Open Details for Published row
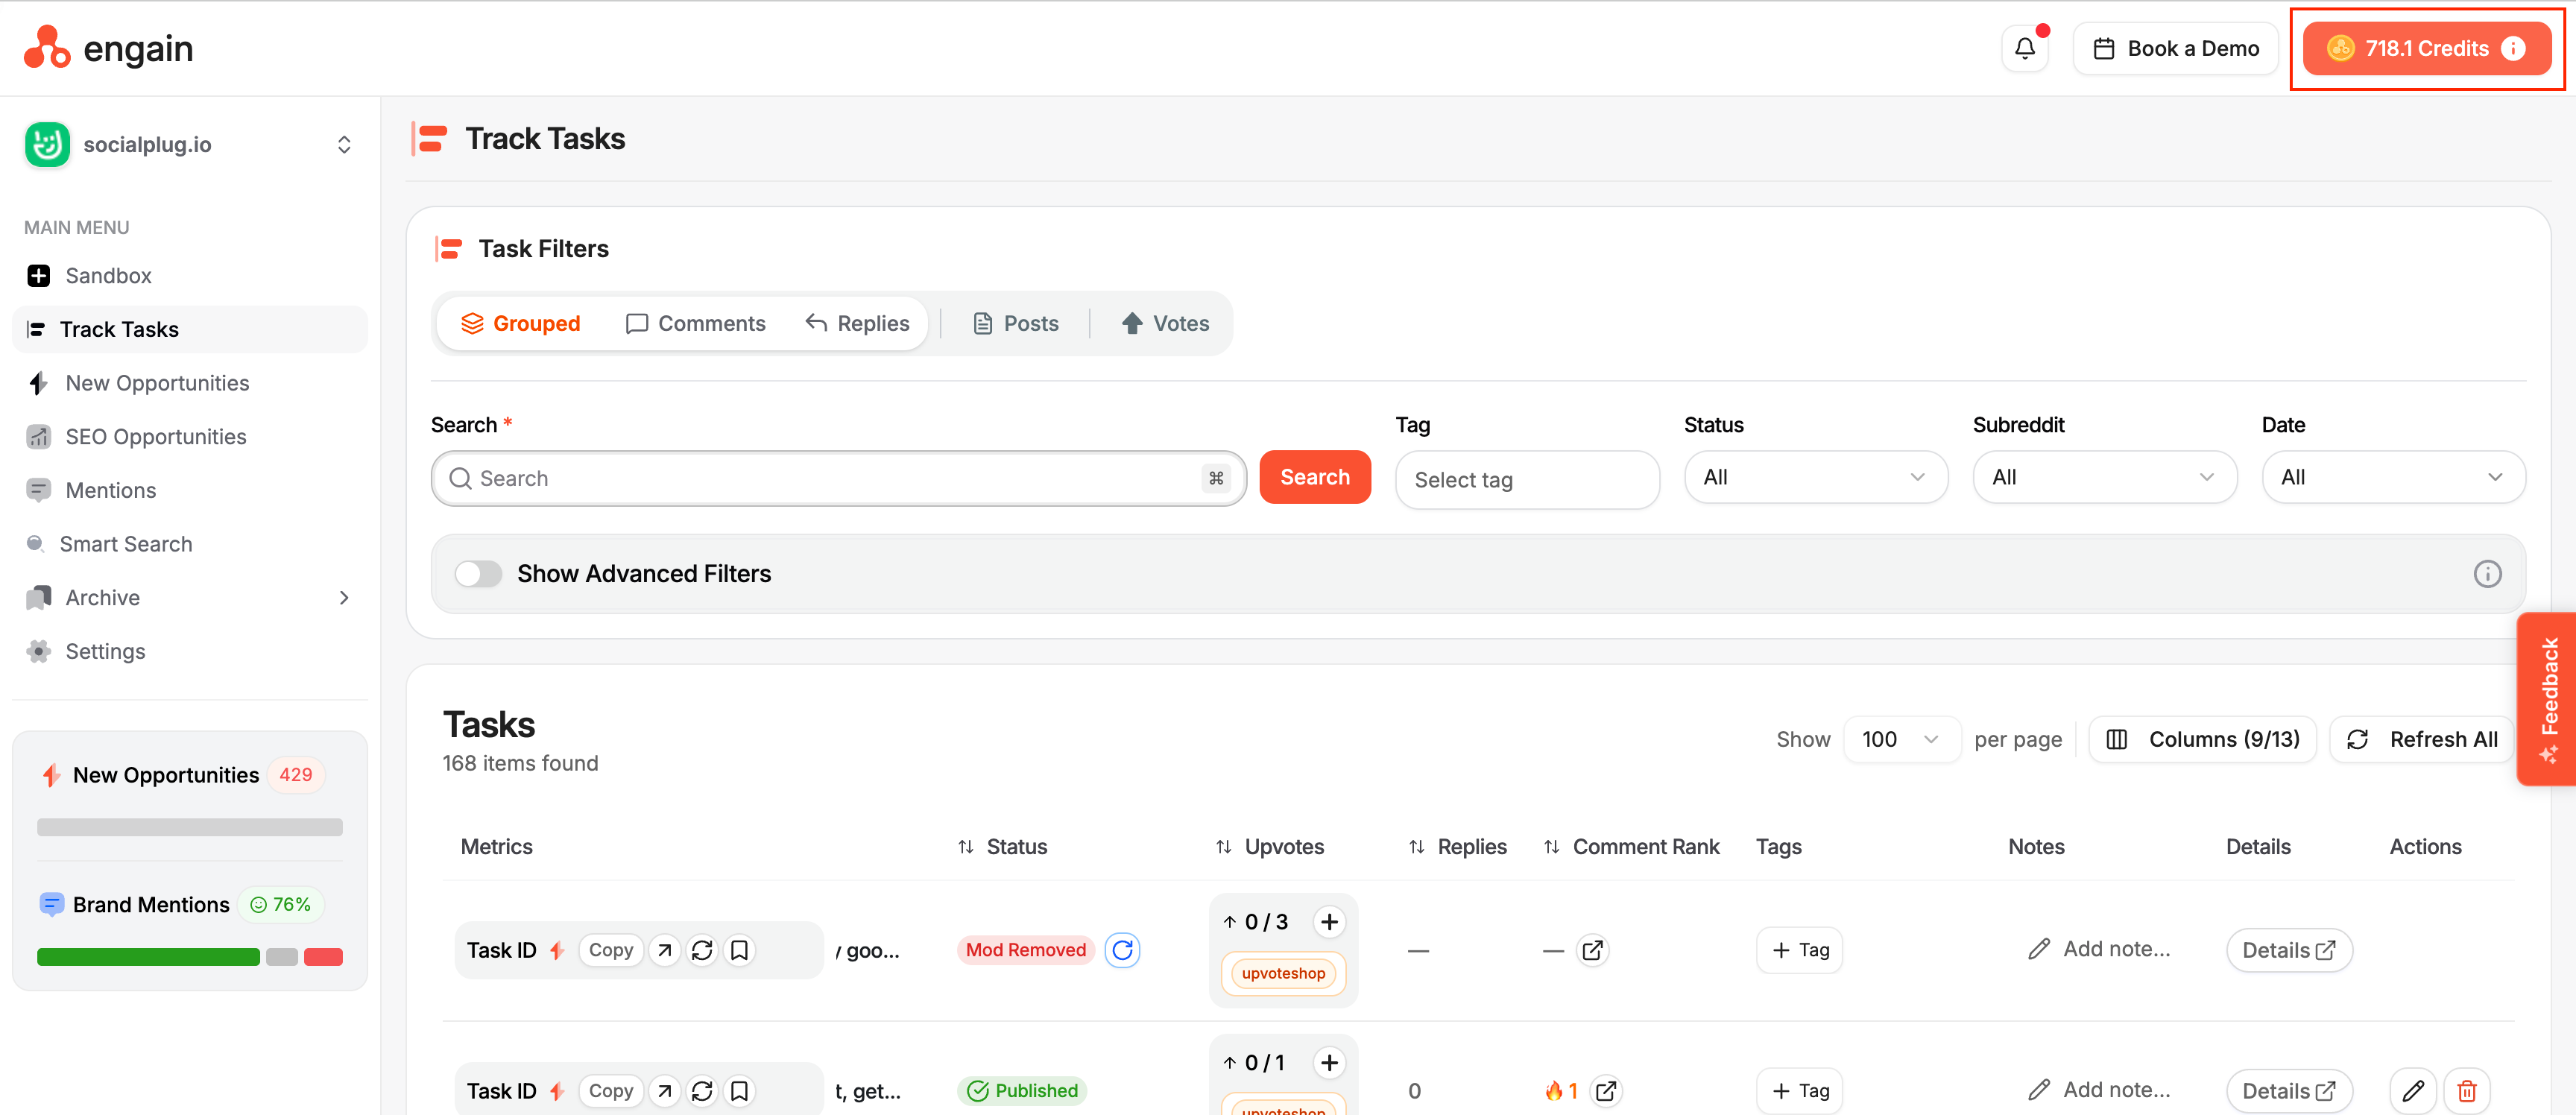This screenshot has height=1115, width=2576. pos(2288,1090)
